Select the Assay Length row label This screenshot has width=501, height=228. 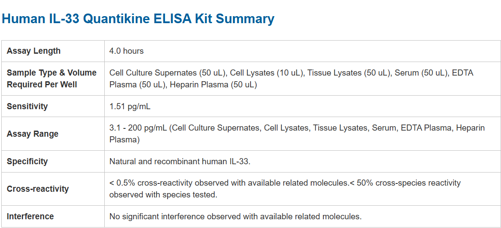click(x=34, y=51)
